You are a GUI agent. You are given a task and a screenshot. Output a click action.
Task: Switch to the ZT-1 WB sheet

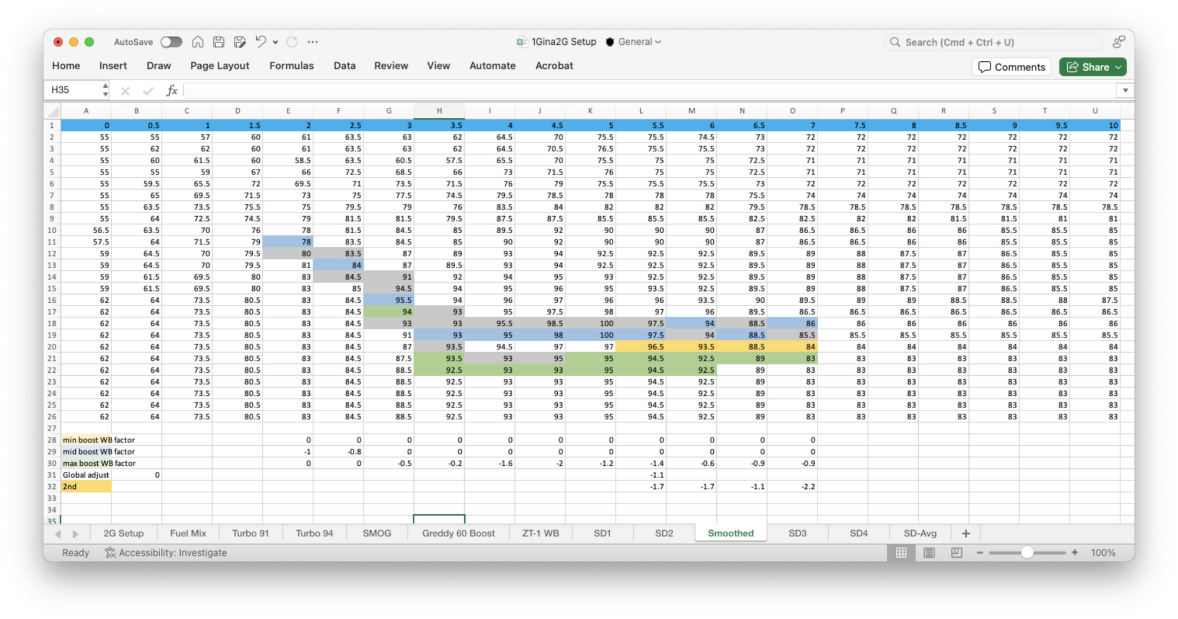tap(541, 534)
